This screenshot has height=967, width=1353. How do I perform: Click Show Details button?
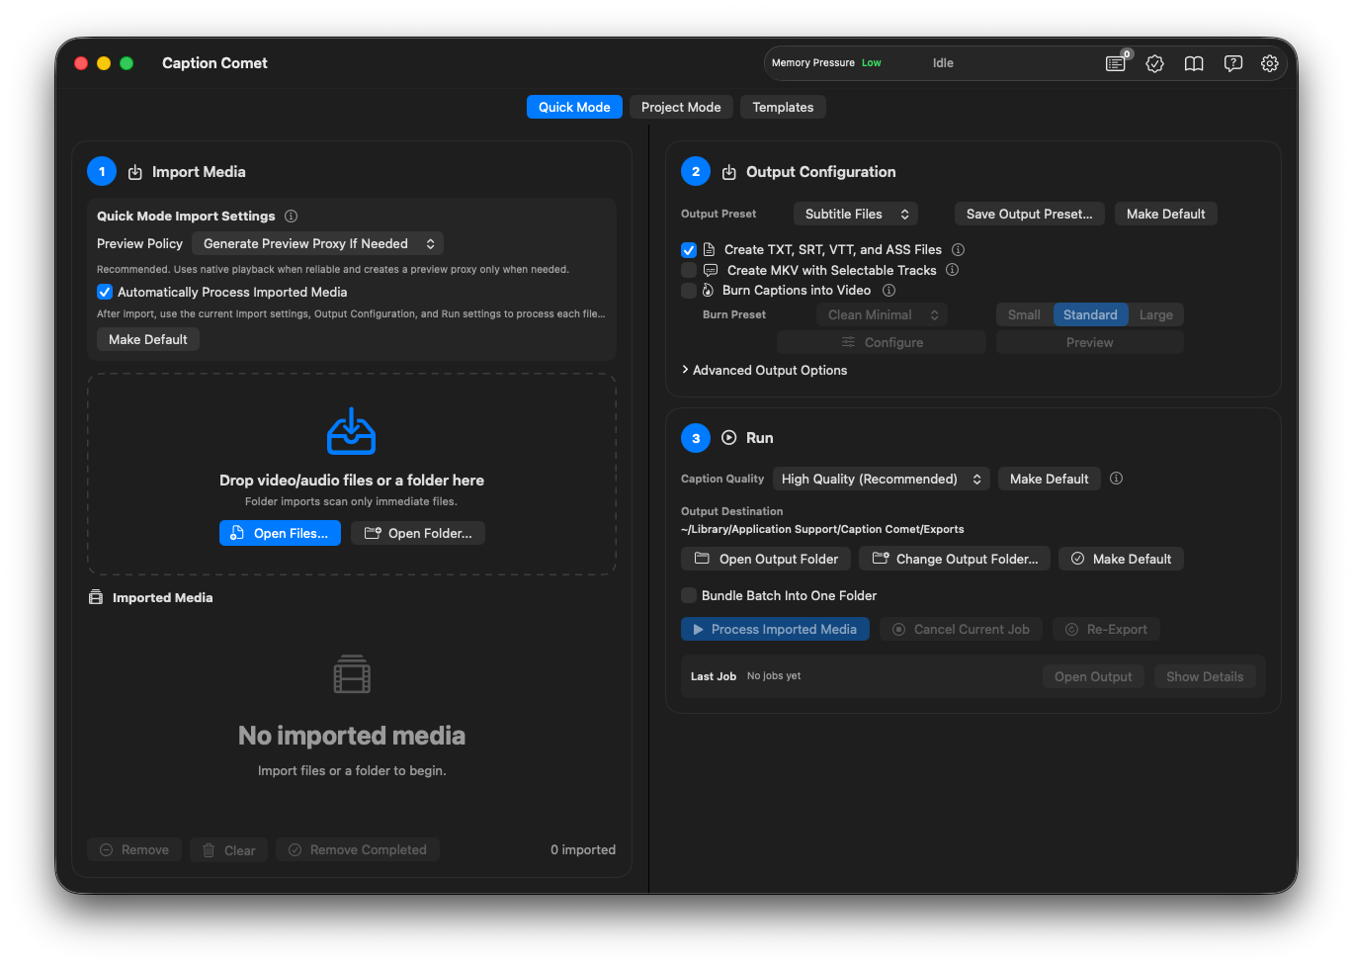[x=1205, y=676]
